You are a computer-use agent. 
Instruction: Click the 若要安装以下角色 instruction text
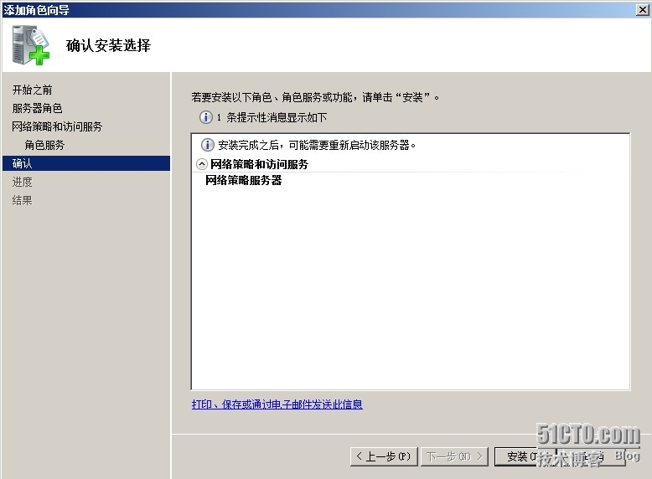[315, 97]
